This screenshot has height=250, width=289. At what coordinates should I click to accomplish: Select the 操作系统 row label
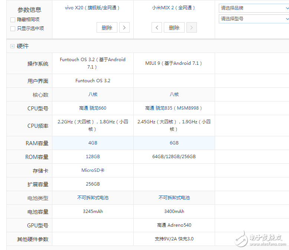(38, 64)
